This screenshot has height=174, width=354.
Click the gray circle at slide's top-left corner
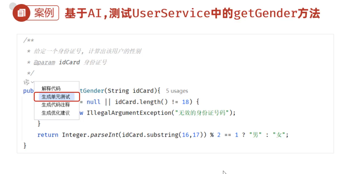12,6
